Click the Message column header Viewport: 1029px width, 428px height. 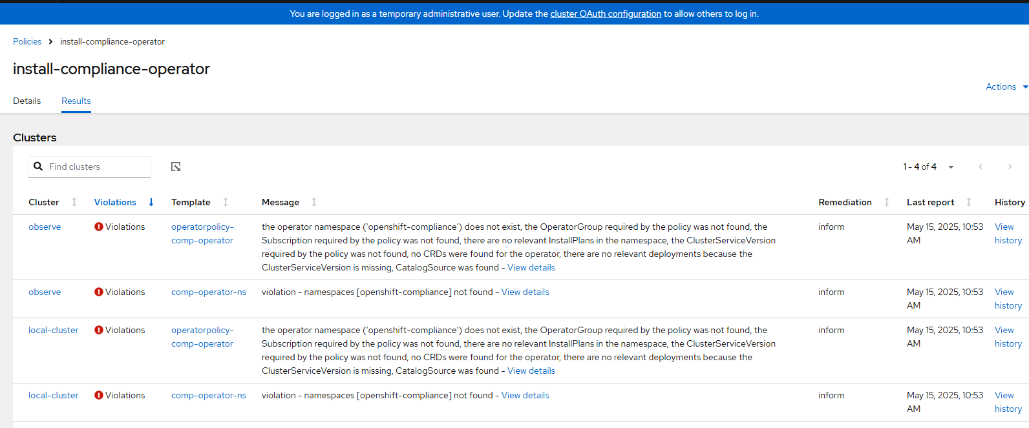[x=281, y=202]
